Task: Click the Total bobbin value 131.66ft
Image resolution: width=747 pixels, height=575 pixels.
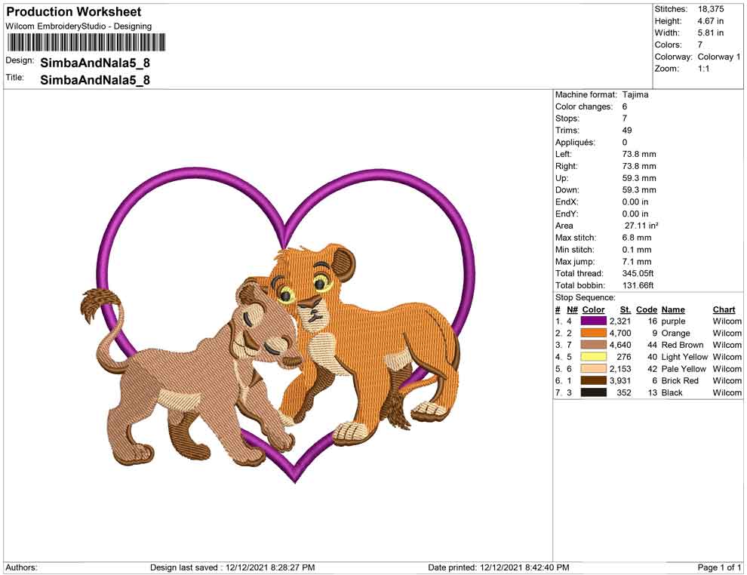Action: [x=638, y=285]
